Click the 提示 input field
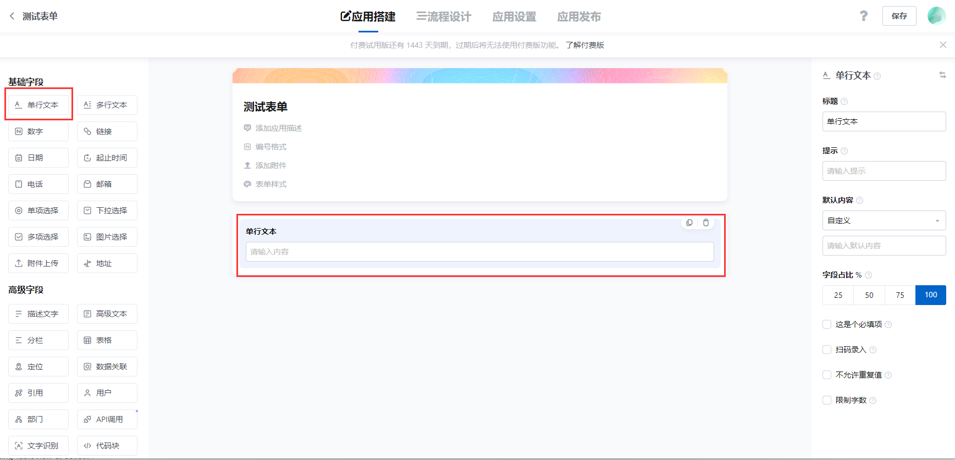This screenshot has width=955, height=460. (884, 171)
